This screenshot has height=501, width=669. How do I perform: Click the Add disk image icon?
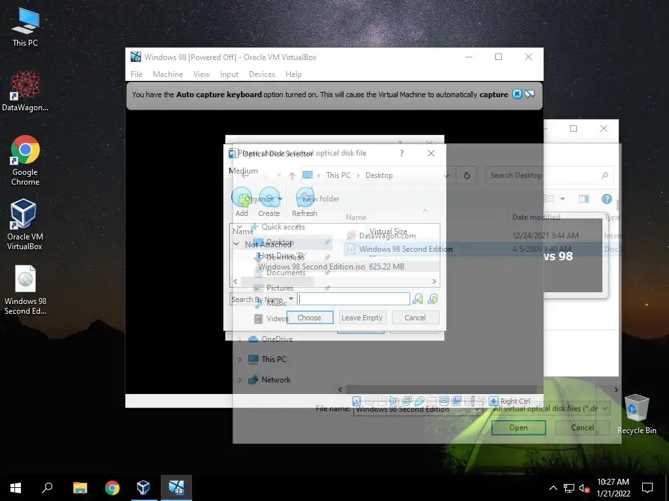242,198
